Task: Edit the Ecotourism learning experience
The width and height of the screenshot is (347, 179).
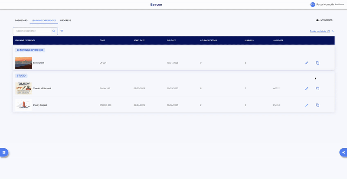Action: coord(307,63)
